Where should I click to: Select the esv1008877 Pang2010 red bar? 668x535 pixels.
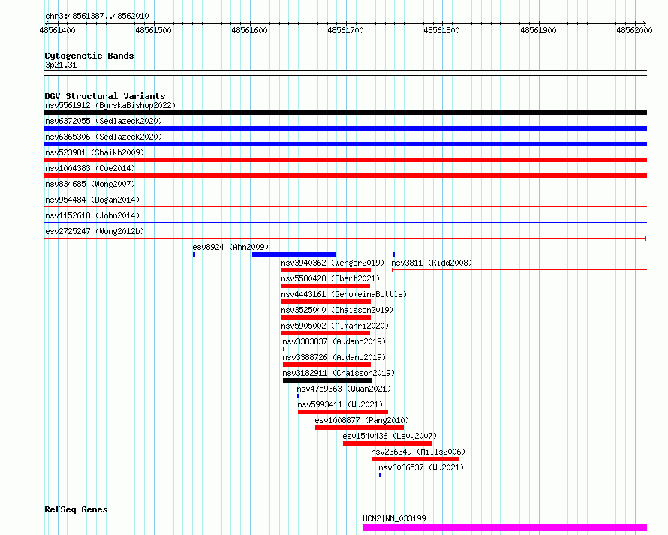pyautogui.click(x=359, y=428)
